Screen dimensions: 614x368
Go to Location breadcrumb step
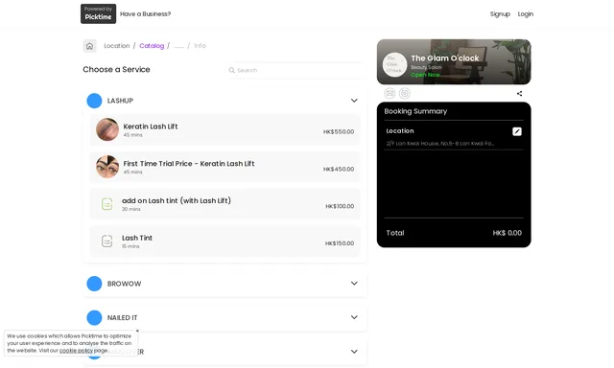pyautogui.click(x=117, y=46)
